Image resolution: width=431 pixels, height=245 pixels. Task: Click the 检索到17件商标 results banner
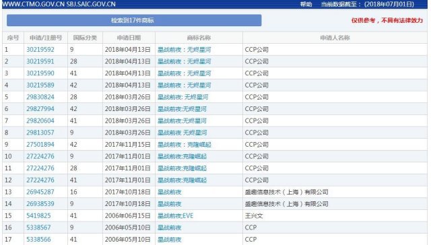coord(134,20)
